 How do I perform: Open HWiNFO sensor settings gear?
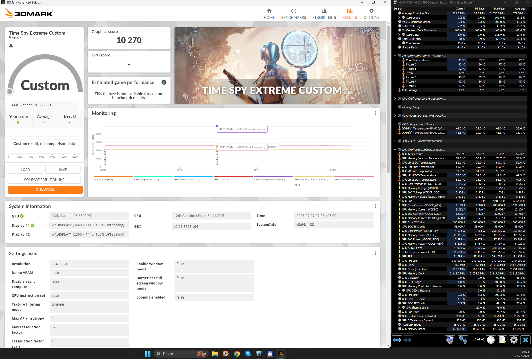pyautogui.click(x=514, y=340)
